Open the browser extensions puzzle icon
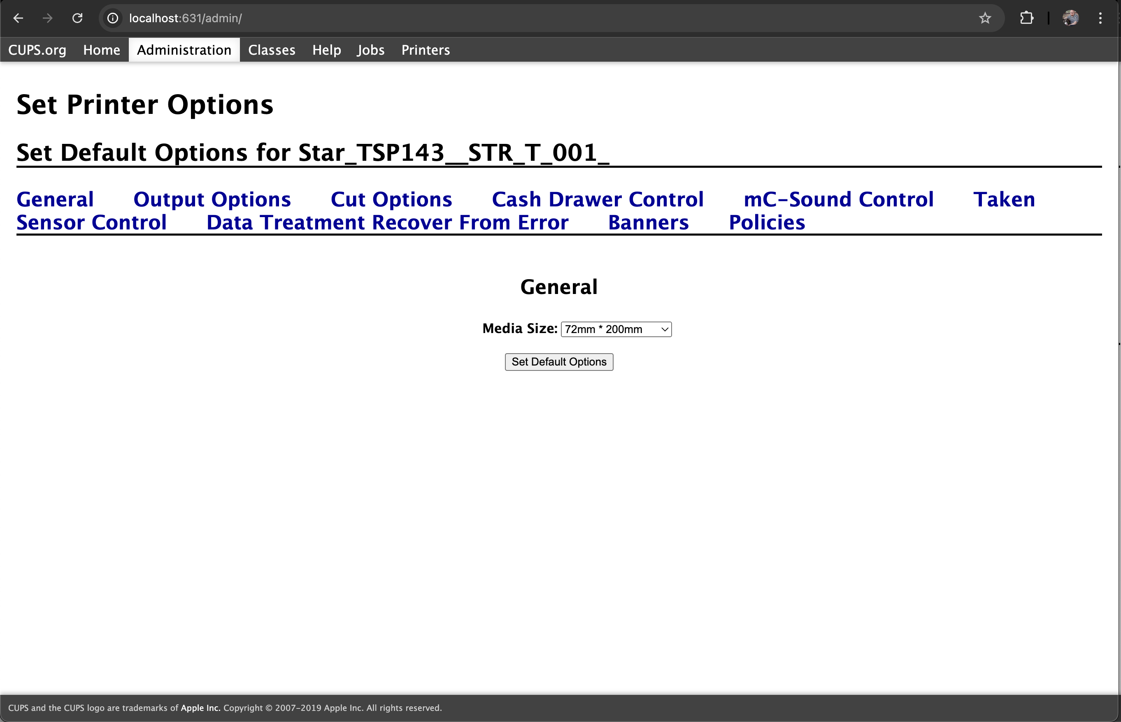 (1027, 18)
